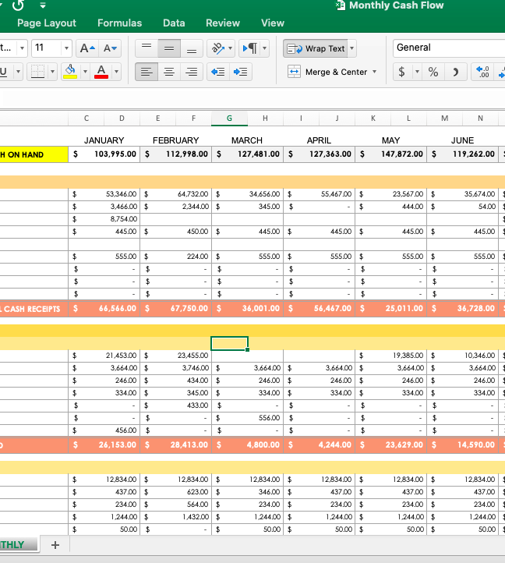Apply the yellow fill color bucket

tap(70, 72)
